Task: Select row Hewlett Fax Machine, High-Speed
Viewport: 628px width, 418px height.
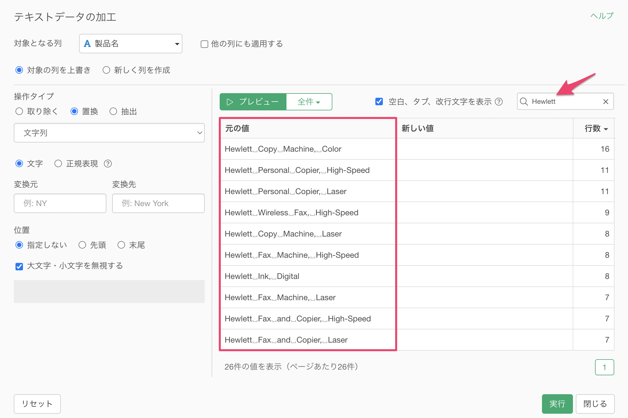Action: (x=417, y=255)
